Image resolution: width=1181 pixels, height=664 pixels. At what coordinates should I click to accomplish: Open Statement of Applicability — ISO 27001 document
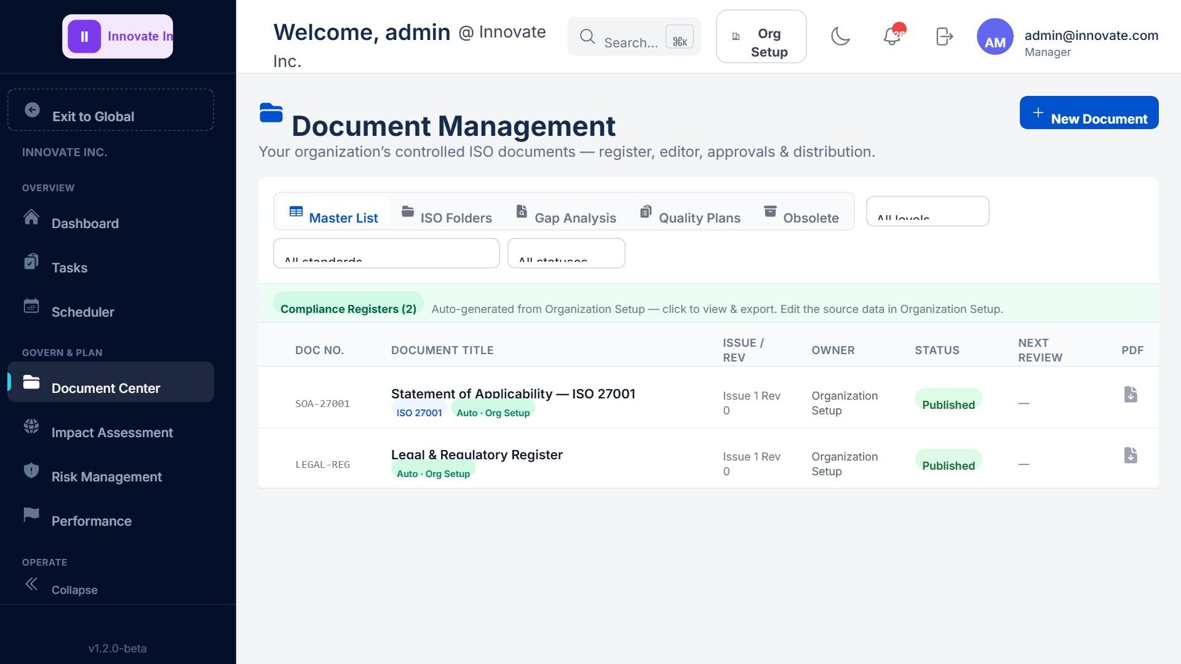tap(513, 393)
